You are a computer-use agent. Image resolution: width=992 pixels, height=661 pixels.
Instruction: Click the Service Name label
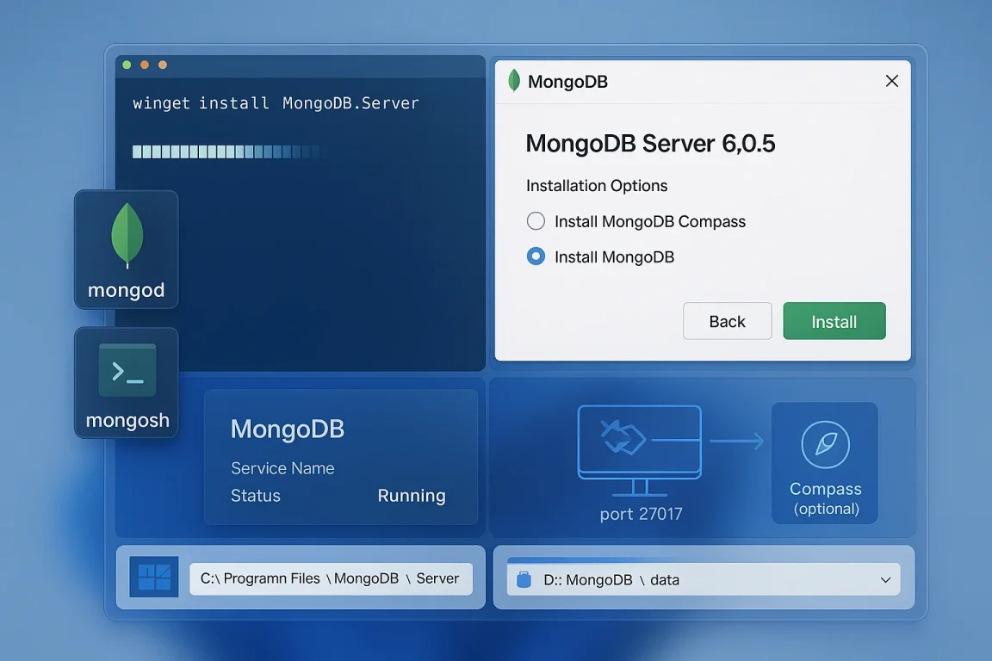click(282, 468)
